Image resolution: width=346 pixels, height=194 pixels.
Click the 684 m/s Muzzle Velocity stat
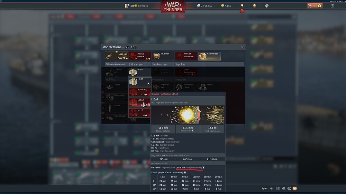click(x=163, y=129)
